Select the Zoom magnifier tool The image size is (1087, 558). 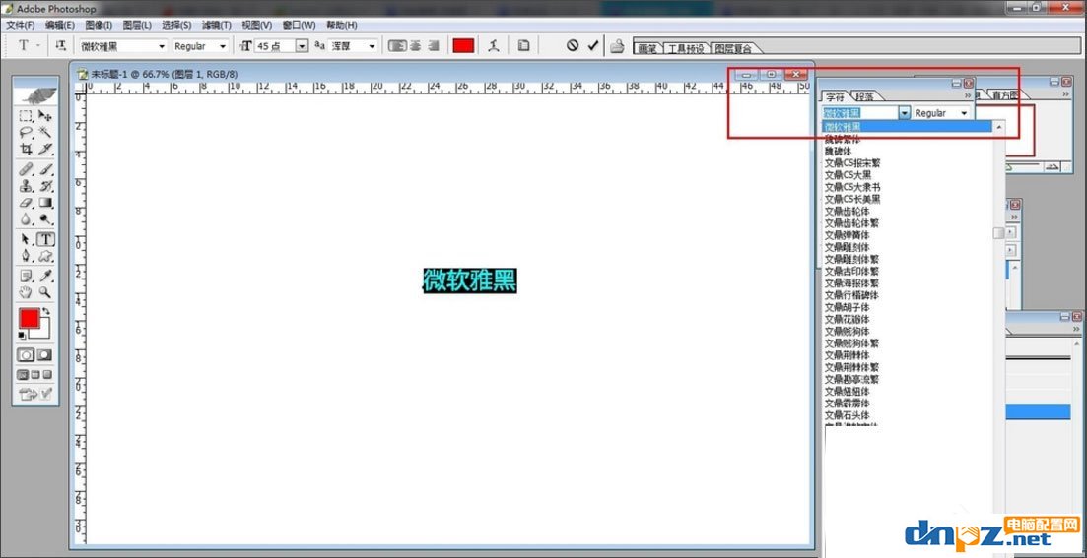[45, 292]
